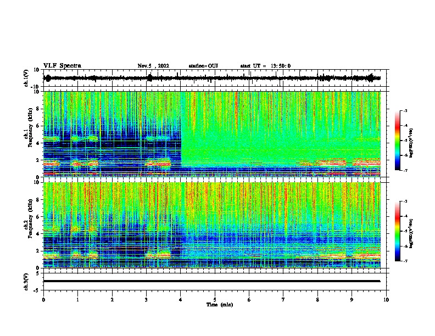The width and height of the screenshot is (435, 336).
Task: Click the ch.1(V) waveform axis label
Action: click(26, 78)
